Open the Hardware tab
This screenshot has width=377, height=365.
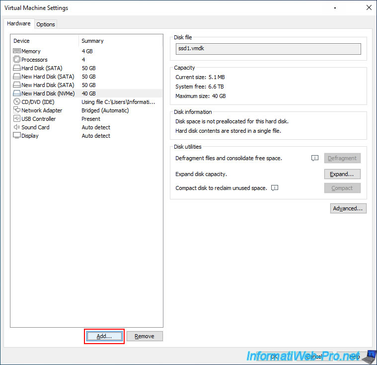(19, 24)
